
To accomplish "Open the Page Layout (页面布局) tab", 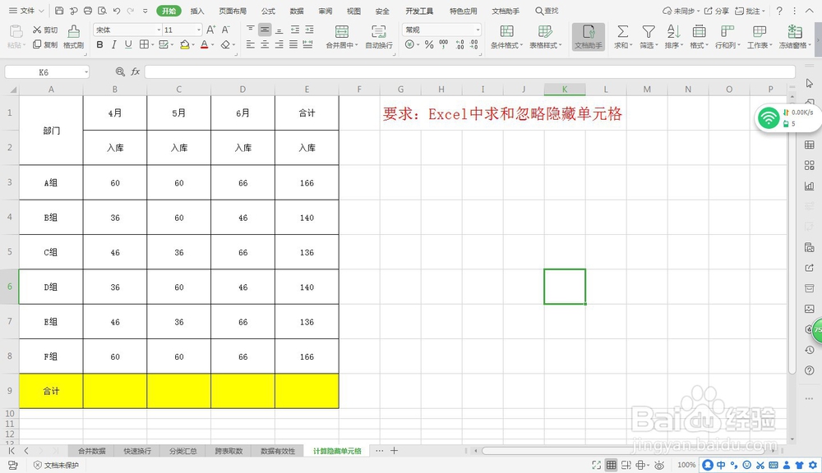I will [233, 11].
